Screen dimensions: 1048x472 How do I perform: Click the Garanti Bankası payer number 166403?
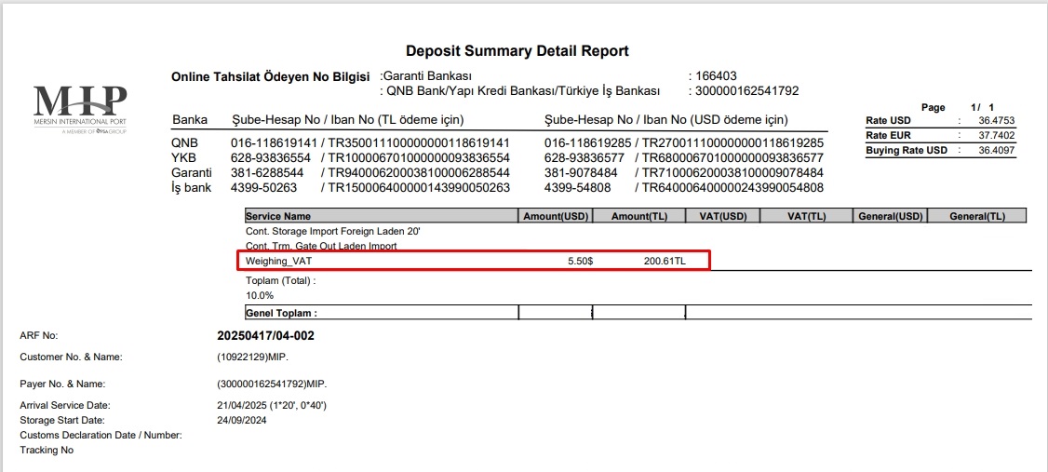714,76
